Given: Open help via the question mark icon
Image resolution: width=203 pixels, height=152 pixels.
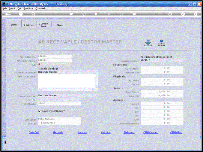Looking at the screenshot, I should point(21,14).
